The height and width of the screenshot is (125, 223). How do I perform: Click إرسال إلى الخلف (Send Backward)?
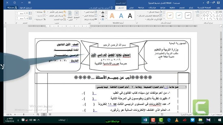pos(57,16)
